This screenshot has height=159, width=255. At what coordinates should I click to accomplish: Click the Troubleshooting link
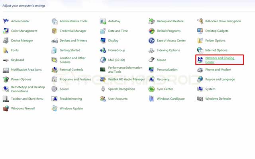71,99
